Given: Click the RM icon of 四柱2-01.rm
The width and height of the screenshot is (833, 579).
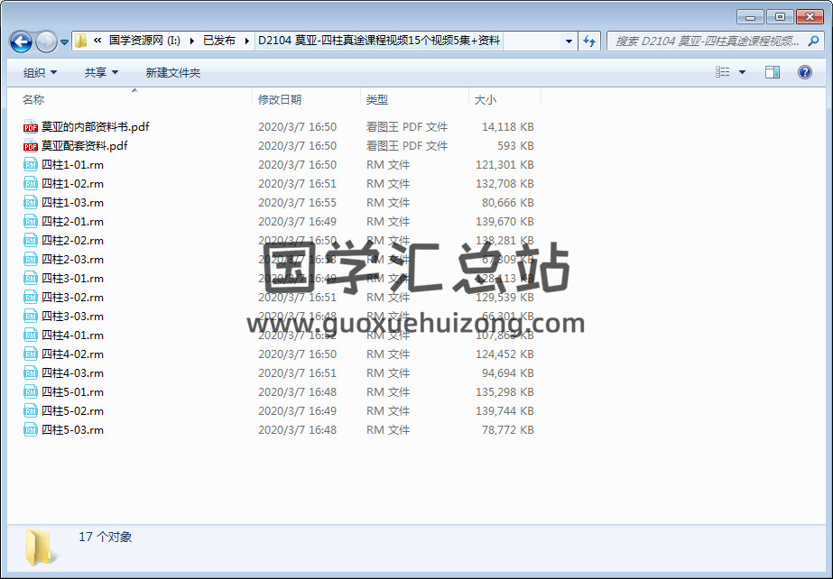Looking at the screenshot, I should [x=31, y=222].
